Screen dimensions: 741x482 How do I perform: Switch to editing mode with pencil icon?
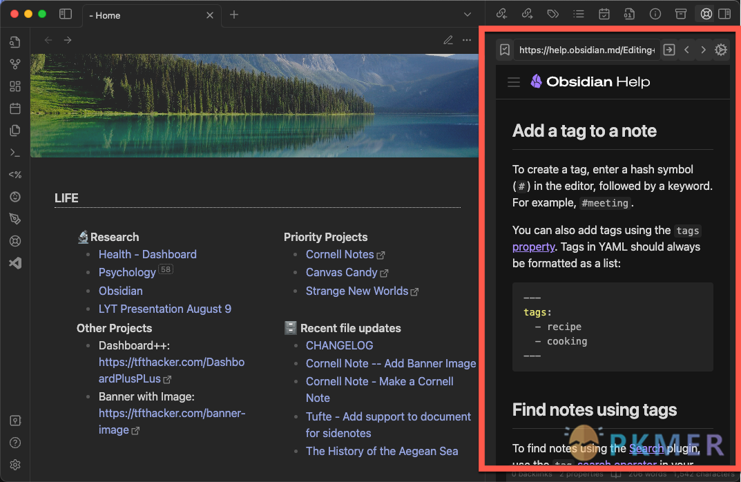coord(448,40)
